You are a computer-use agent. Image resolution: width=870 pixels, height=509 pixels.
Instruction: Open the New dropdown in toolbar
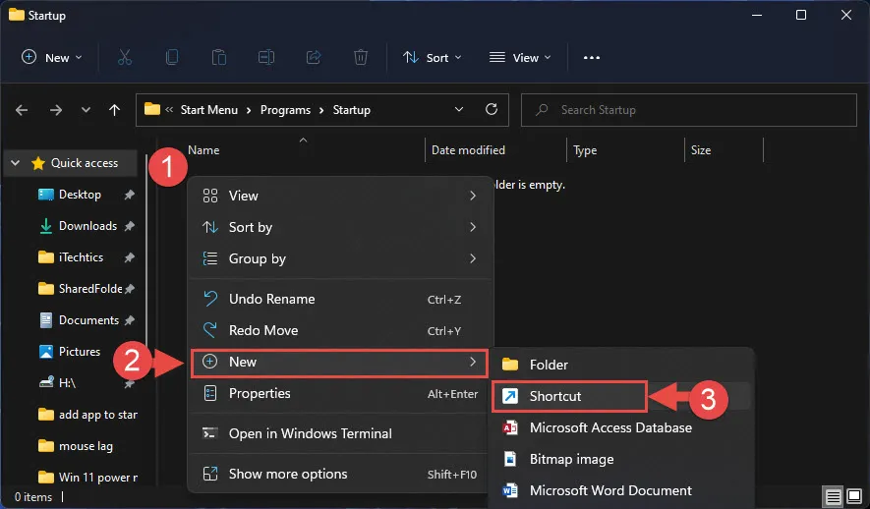tap(52, 58)
